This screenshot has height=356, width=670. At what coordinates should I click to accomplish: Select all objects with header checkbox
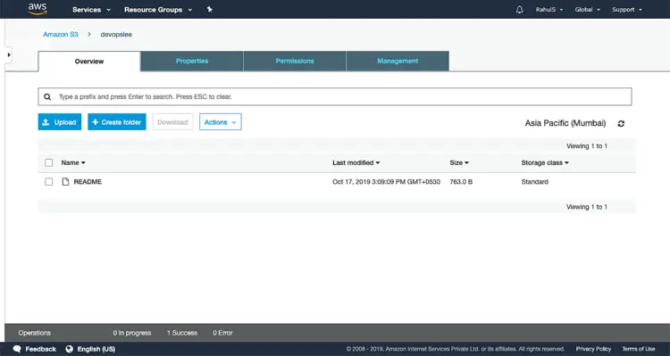49,162
